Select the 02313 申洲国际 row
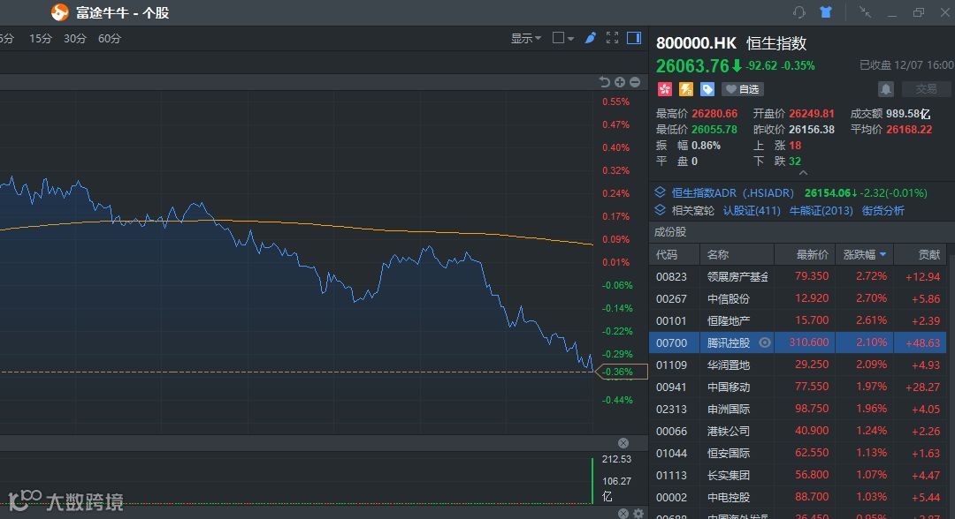The image size is (955, 519). click(798, 409)
